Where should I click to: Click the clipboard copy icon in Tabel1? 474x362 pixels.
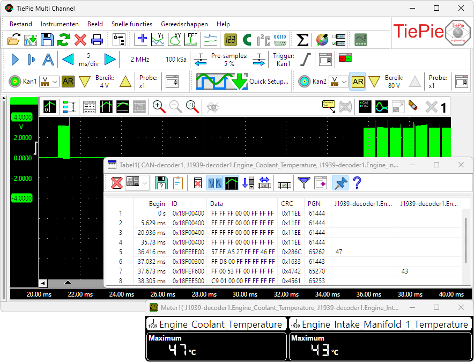click(x=178, y=183)
